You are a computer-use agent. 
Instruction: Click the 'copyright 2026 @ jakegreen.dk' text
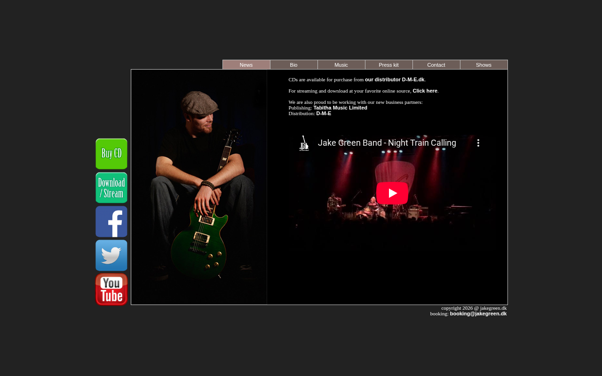(x=474, y=308)
